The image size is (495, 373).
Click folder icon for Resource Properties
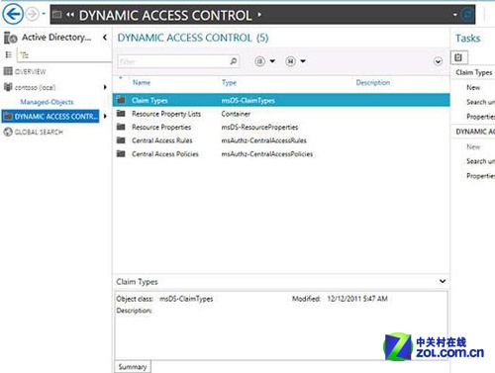(121, 127)
